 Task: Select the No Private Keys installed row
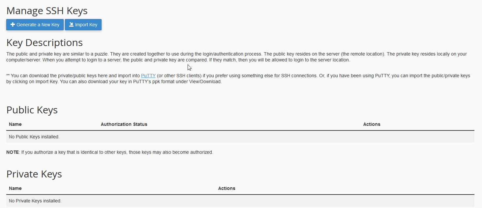[x=35, y=201]
